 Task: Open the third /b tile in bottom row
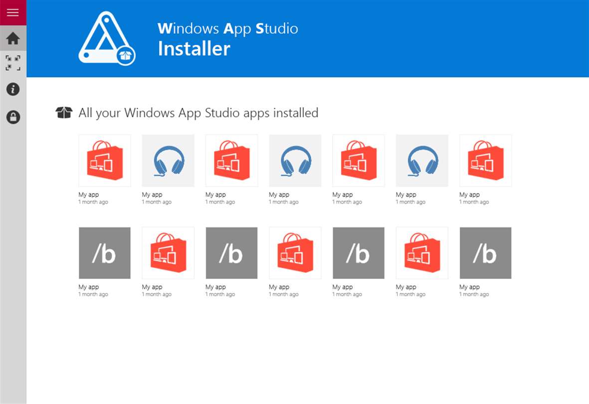pos(359,253)
